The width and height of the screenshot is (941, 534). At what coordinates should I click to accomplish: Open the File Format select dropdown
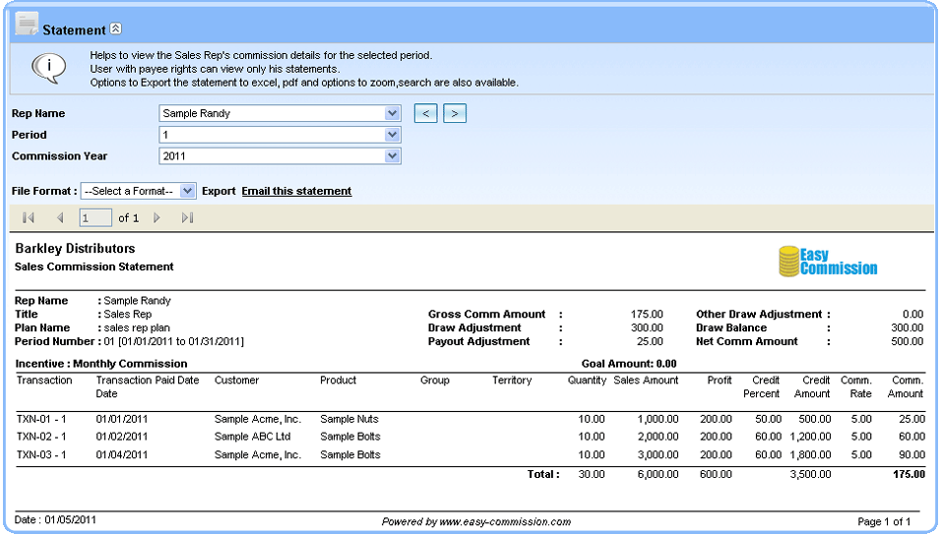(x=139, y=191)
